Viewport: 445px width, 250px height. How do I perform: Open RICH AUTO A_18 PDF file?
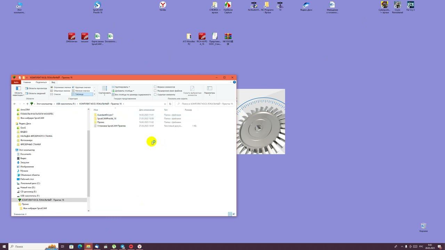pos(202,39)
